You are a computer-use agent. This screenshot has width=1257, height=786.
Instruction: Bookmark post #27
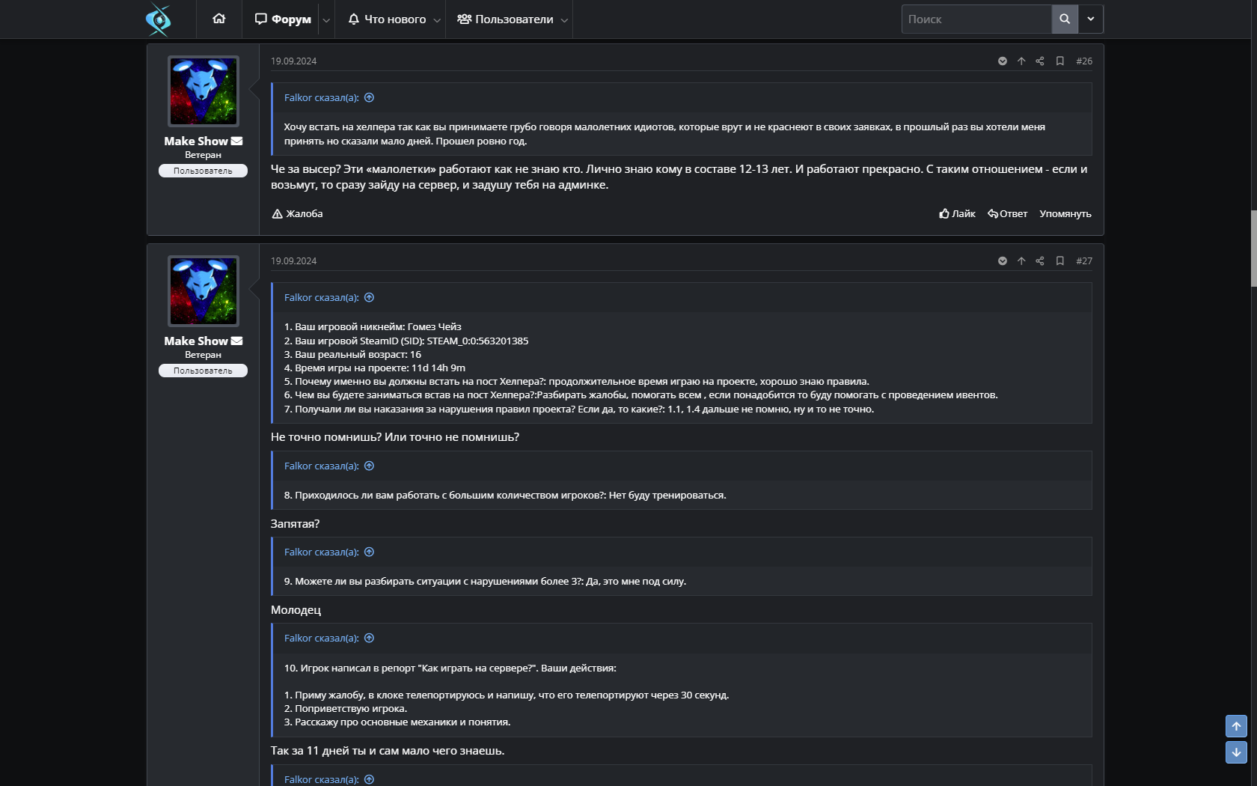click(x=1059, y=261)
